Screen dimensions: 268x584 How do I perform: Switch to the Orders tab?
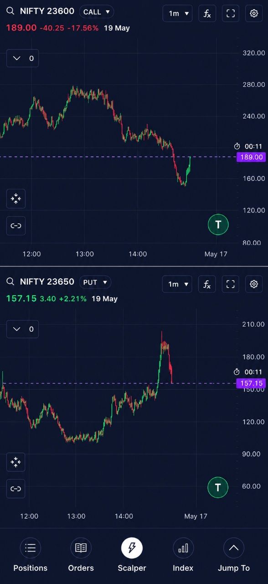pyautogui.click(x=81, y=555)
